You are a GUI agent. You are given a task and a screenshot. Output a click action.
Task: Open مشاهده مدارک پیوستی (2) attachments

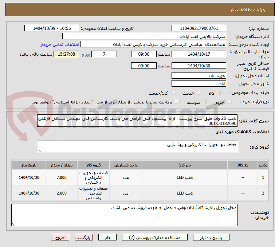155,238
